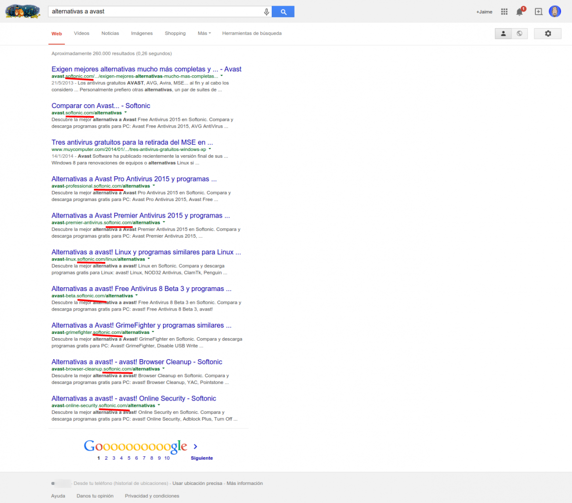Open 'Tres antivirus gratuitos' result

point(132,142)
